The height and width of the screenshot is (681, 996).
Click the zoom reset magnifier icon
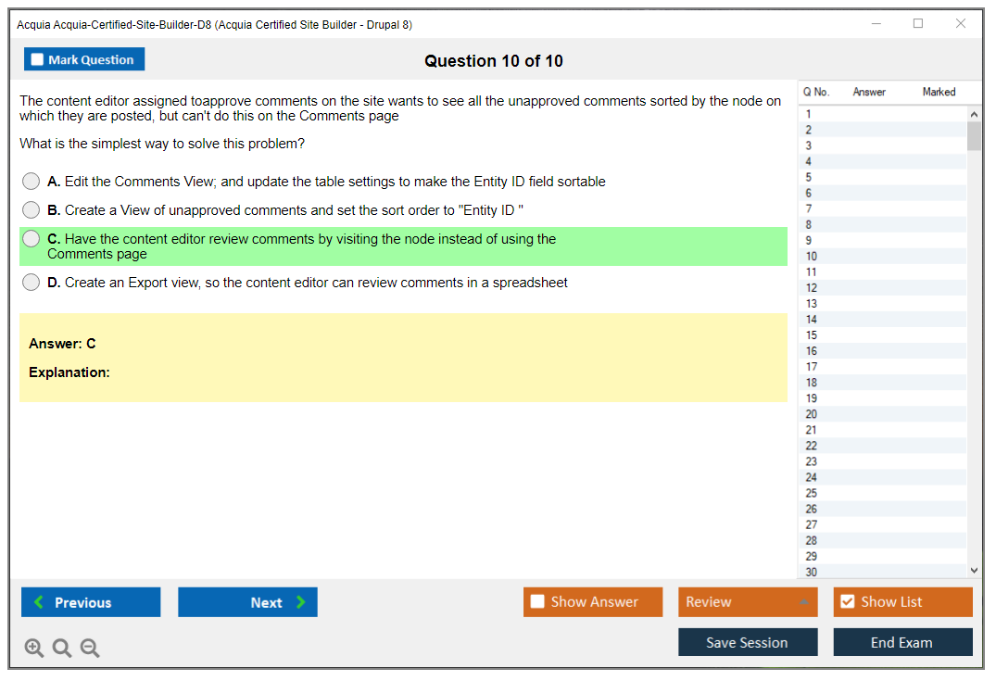click(62, 648)
